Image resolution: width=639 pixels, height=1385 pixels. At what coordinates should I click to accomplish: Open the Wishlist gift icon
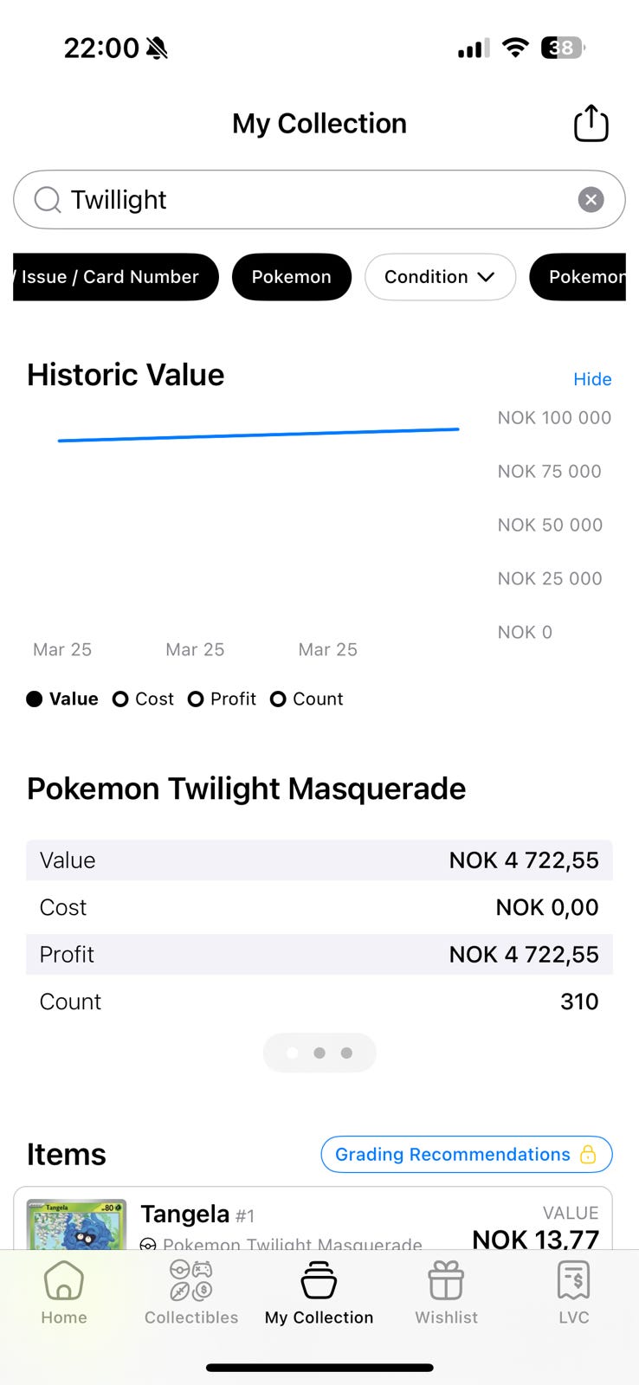(x=446, y=1281)
